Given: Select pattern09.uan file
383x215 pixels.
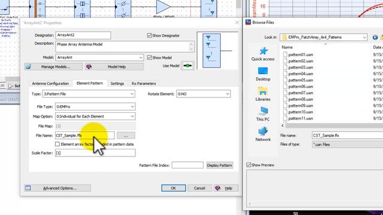Looking at the screenshot, I should pos(300,106).
